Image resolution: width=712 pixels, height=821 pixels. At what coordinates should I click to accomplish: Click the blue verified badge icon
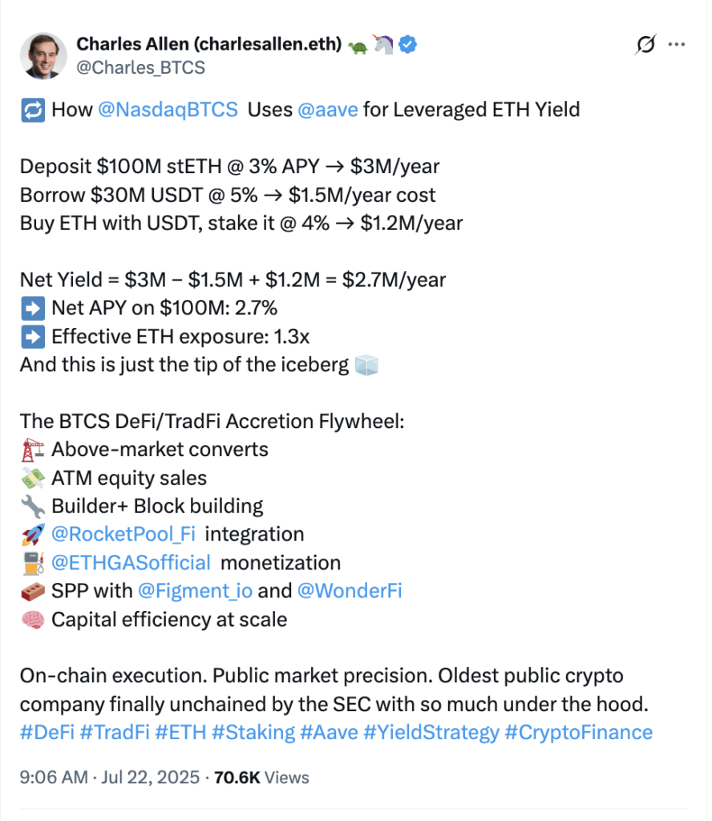(x=409, y=45)
